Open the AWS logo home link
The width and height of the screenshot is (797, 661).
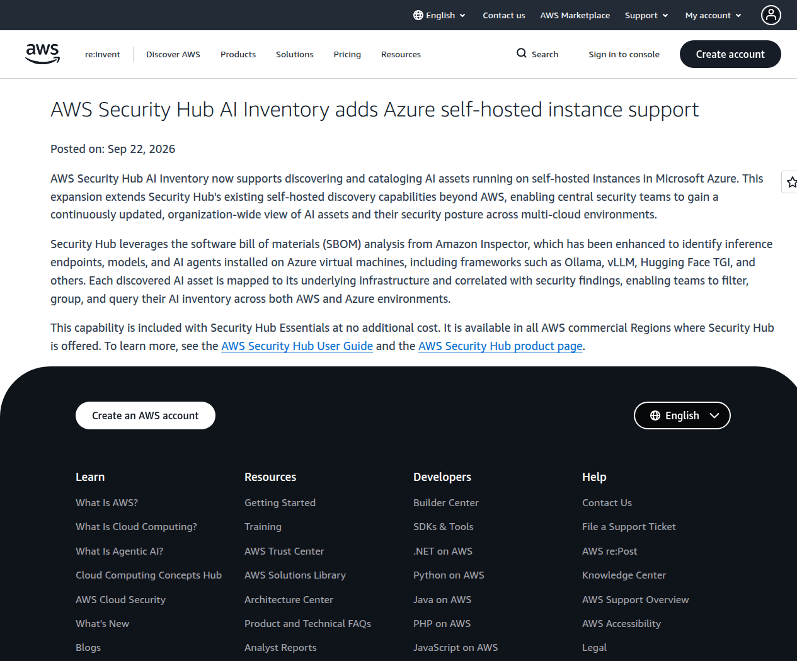point(43,54)
